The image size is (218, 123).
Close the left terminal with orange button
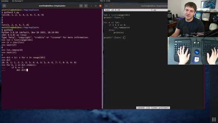coord(100,6)
